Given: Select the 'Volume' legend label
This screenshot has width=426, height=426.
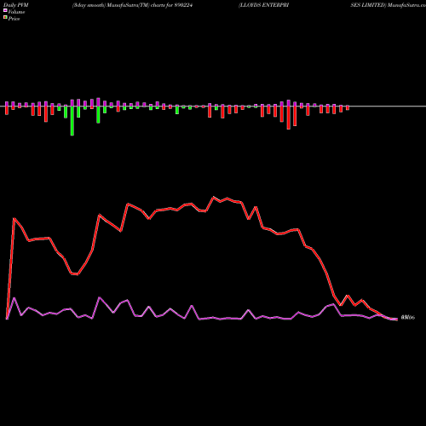Looking at the screenshot, I should point(16,12).
